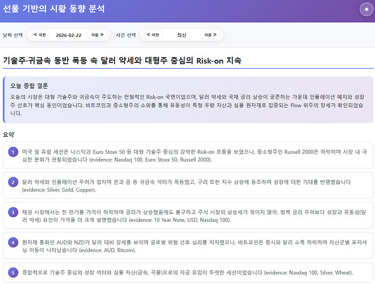Click the number 2 badge in the summary
The image size is (375, 286).
coord(13,182)
